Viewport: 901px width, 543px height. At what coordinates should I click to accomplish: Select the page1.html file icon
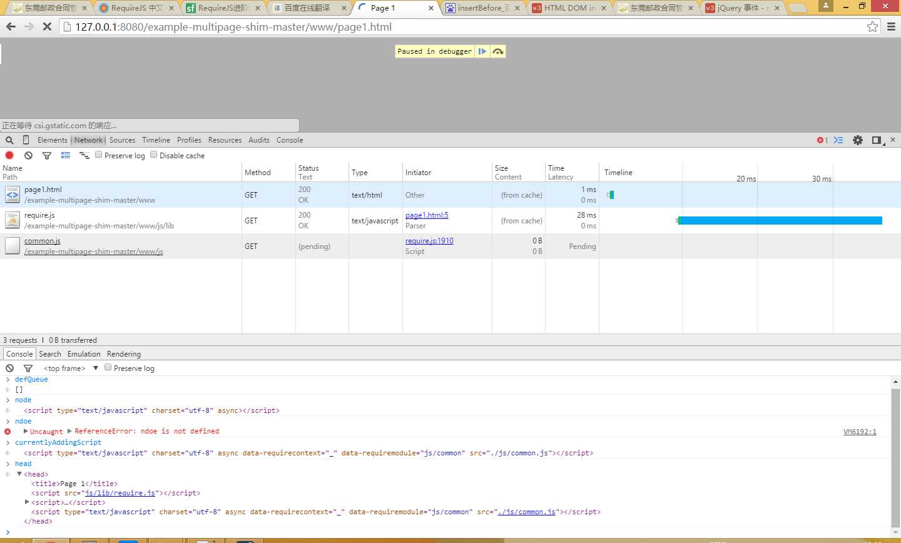tap(13, 195)
